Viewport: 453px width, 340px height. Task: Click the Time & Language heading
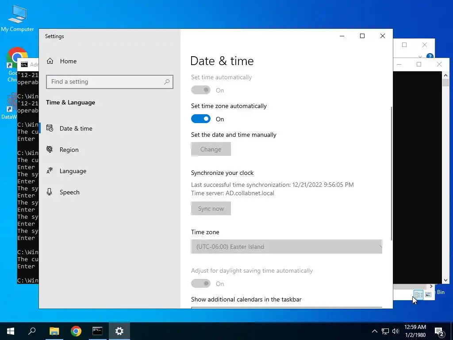coord(70,102)
